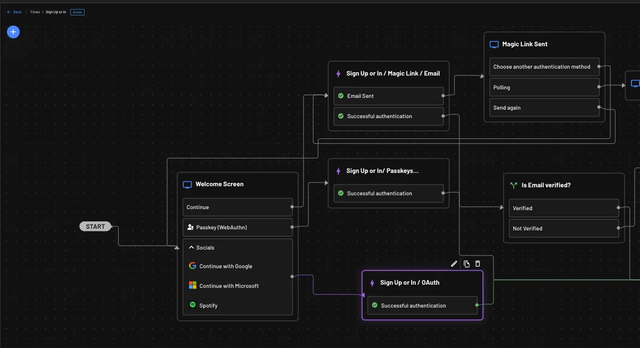Click the screen icon on Magic Link Sent node
The image size is (640, 348).
494,45
